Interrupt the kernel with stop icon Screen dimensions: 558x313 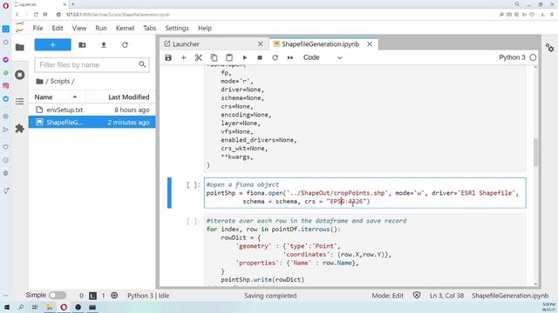tap(260, 57)
